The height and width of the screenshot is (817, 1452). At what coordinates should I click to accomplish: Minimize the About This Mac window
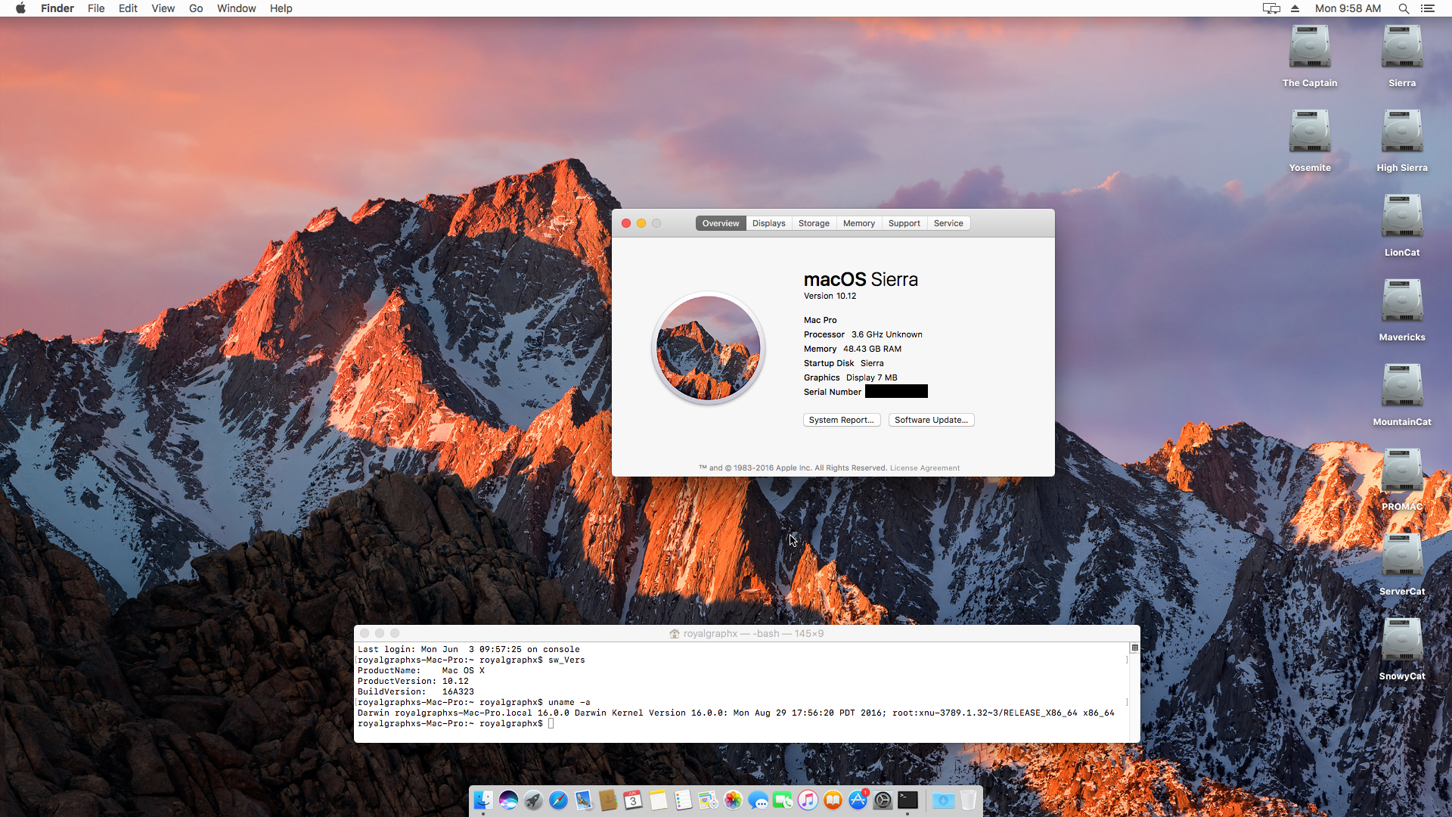pos(641,223)
